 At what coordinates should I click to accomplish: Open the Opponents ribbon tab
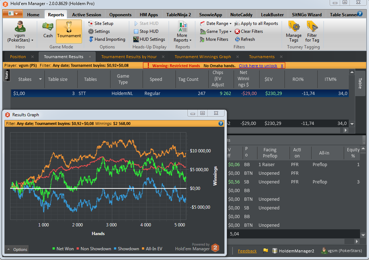pos(120,14)
